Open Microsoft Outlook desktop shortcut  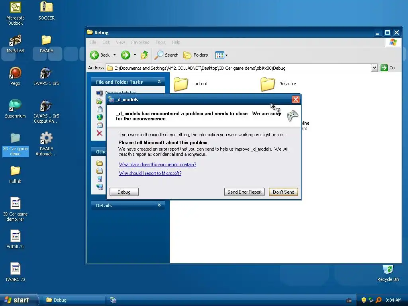[16, 13]
